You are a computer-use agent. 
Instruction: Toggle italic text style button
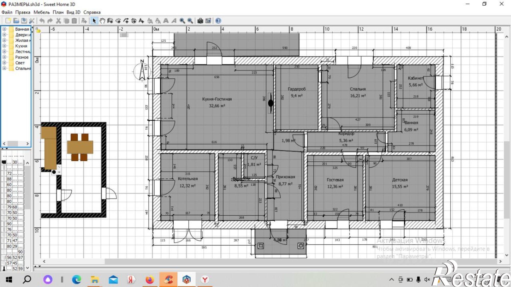174,21
